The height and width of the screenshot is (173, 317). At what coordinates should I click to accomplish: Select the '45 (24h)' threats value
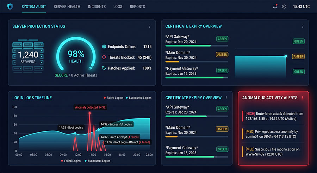click(144, 57)
